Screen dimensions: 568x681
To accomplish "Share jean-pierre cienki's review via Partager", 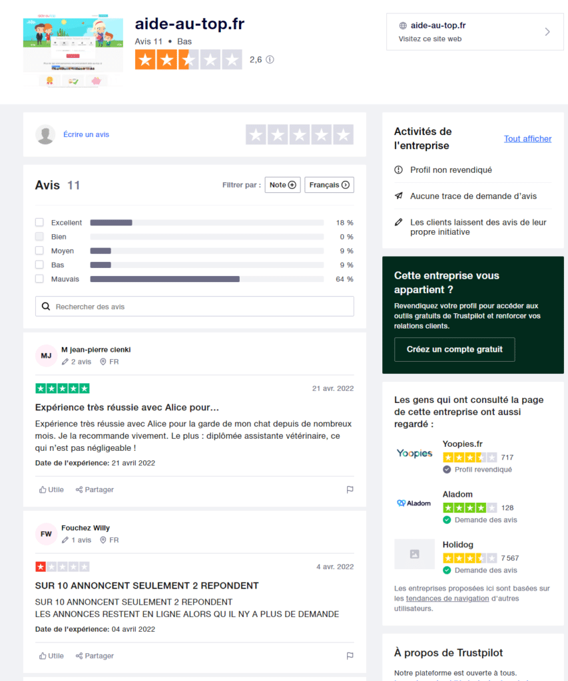I will click(x=95, y=489).
